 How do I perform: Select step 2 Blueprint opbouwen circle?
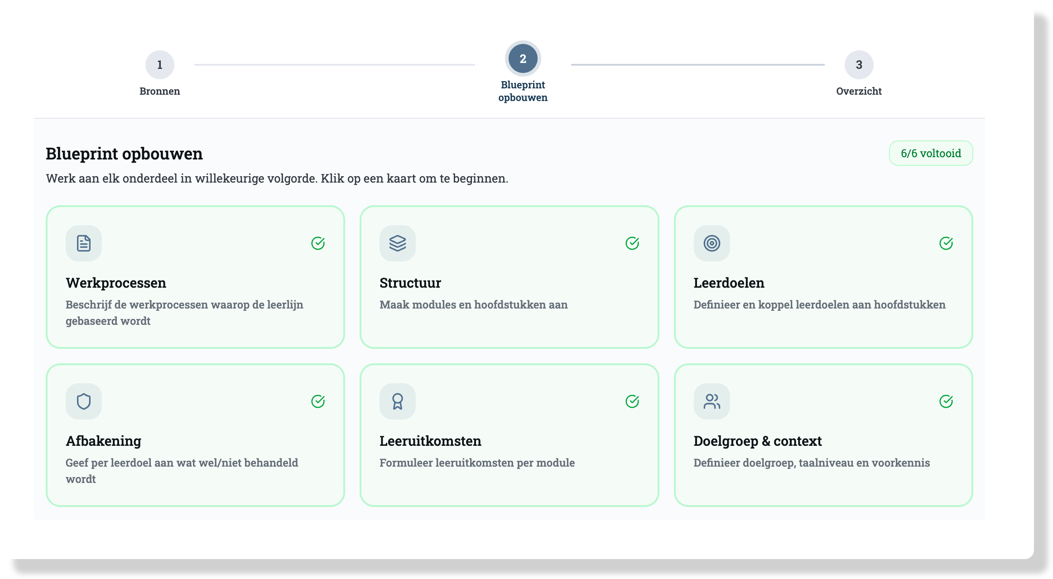[x=523, y=59]
